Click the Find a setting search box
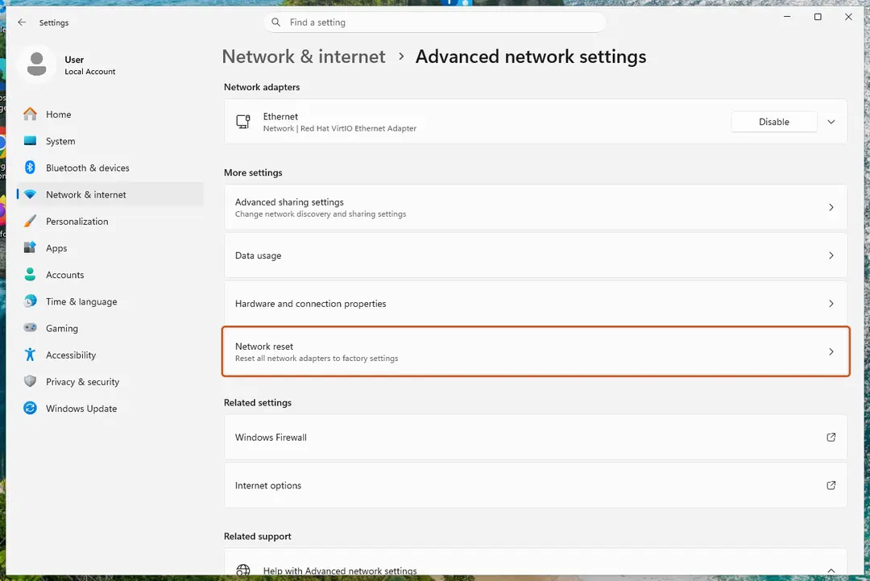The image size is (870, 581). 434,23
